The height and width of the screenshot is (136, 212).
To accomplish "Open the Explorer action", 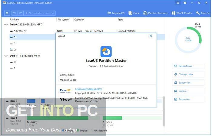I will click(188, 91).
